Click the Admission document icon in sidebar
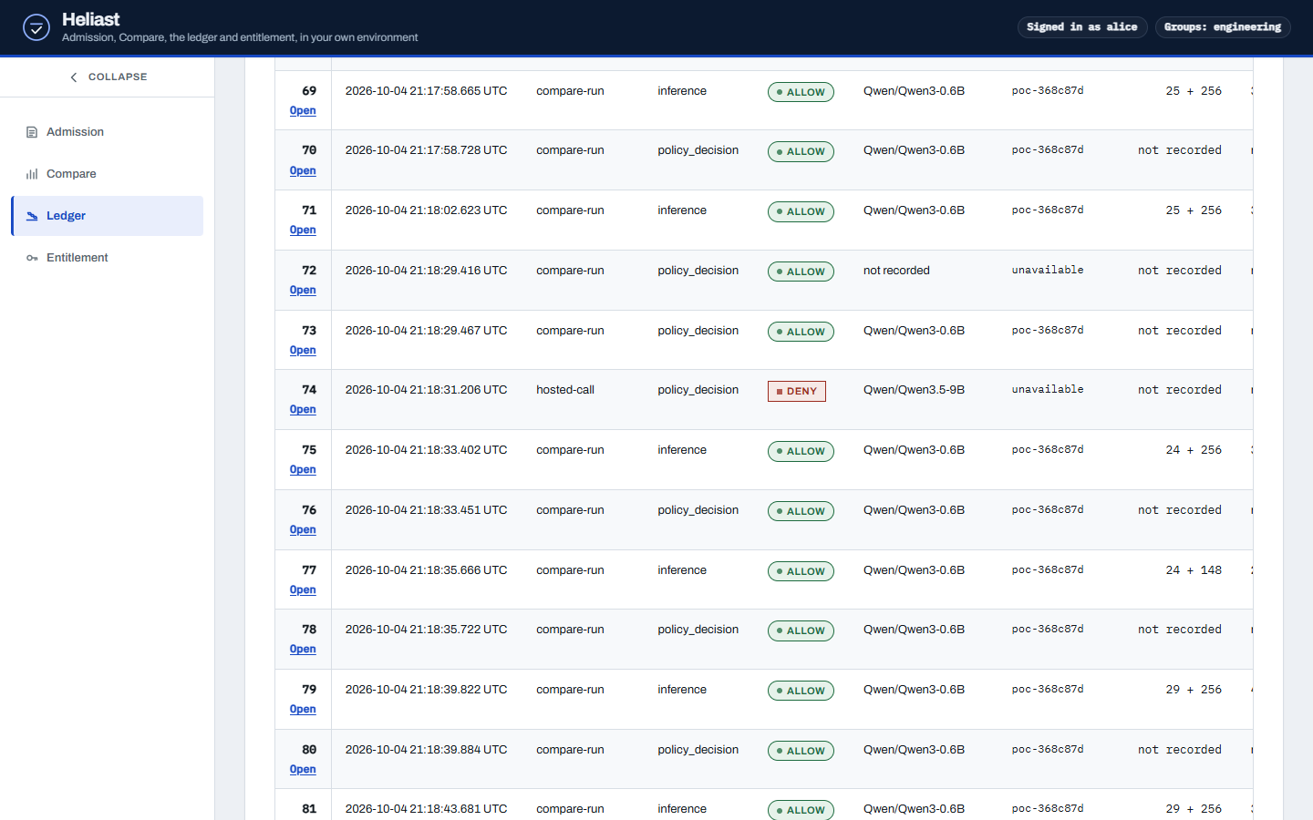This screenshot has height=820, width=1313. click(32, 132)
